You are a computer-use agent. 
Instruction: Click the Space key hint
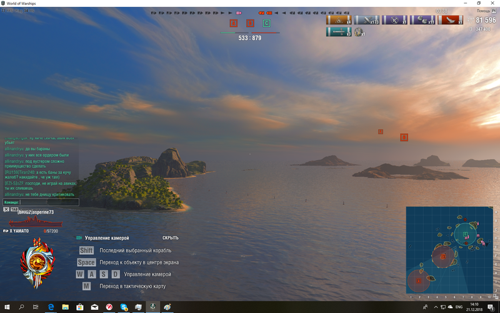(x=86, y=262)
